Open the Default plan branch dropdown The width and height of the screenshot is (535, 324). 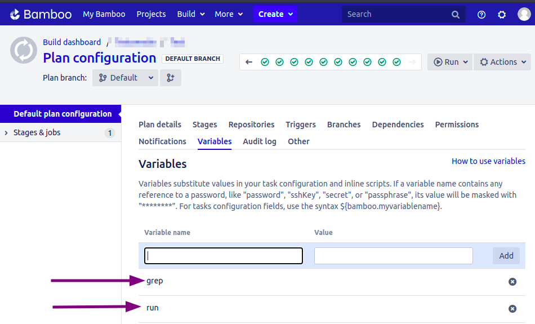(125, 78)
